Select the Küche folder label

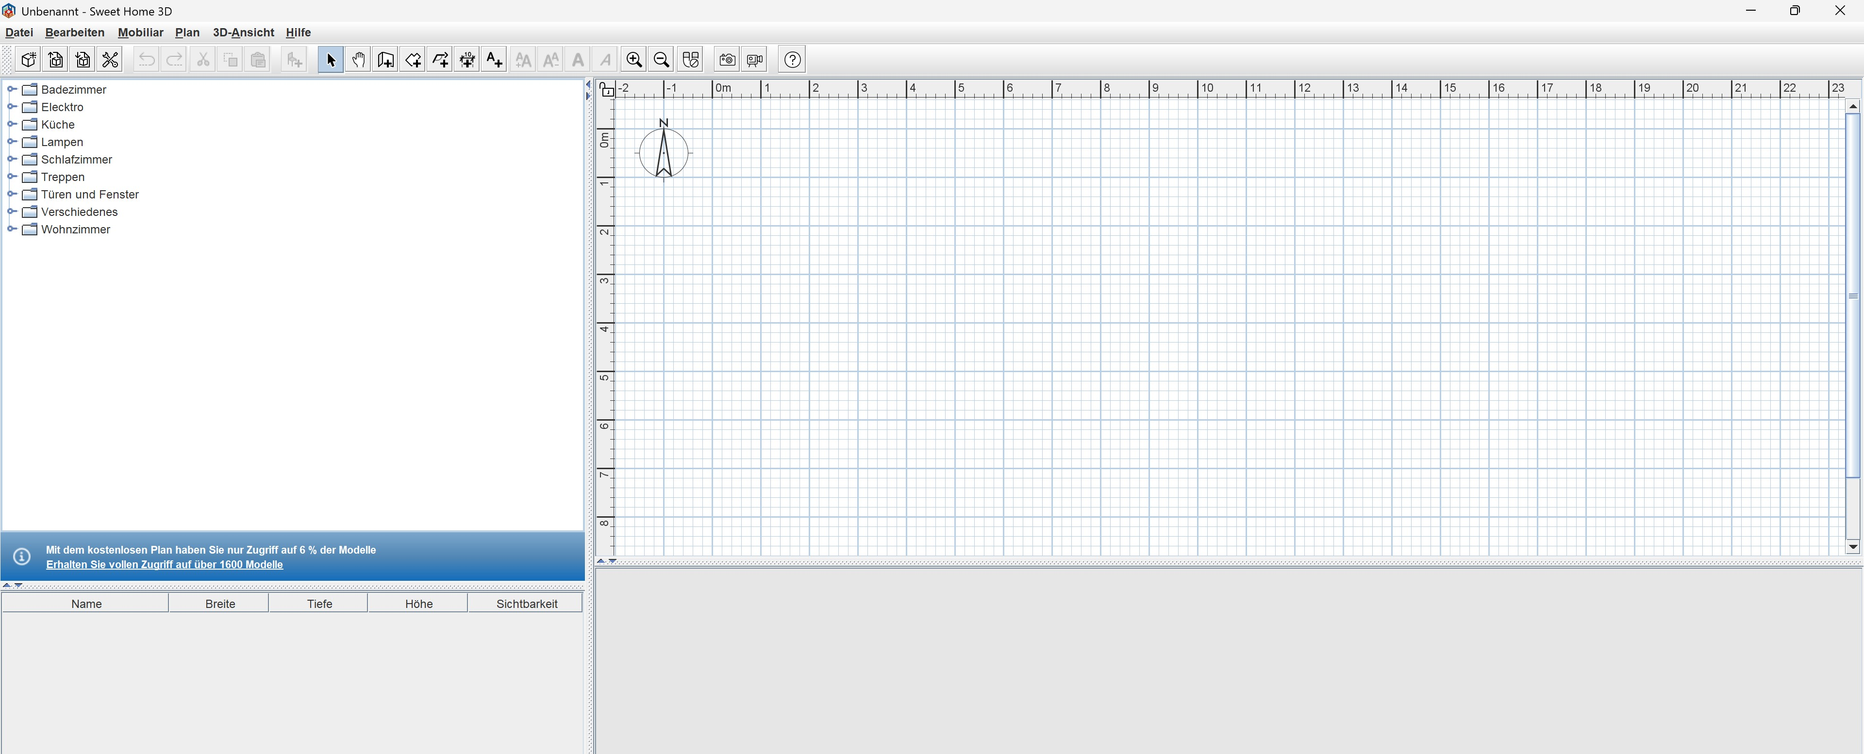coord(58,125)
